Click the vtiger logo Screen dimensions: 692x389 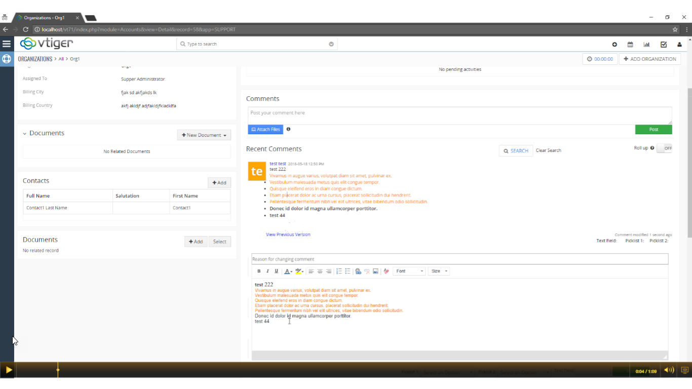(46, 44)
